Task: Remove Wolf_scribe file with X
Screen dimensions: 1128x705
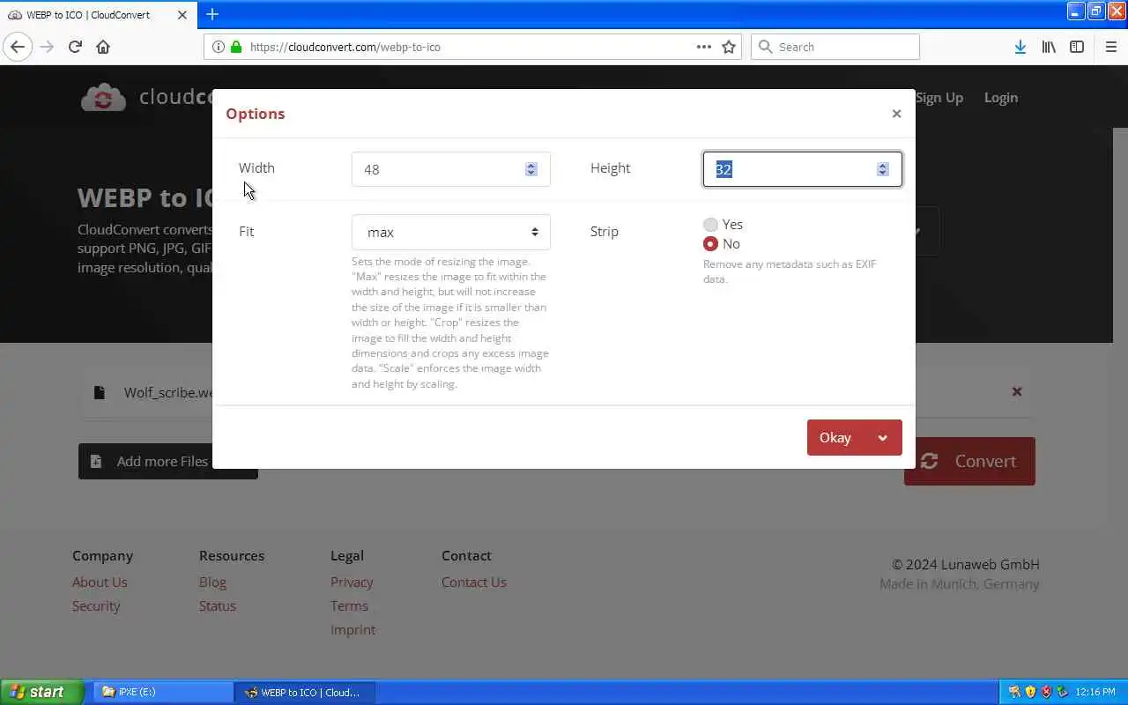Action: [x=1017, y=391]
